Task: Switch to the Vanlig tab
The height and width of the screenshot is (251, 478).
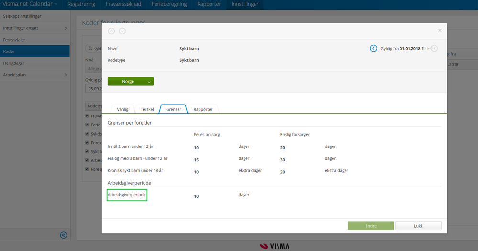Action: click(122, 109)
